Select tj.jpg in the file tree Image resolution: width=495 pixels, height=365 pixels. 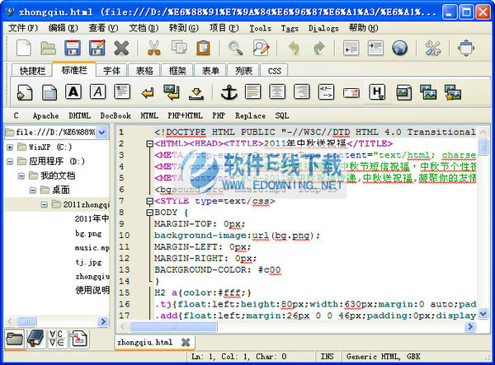pos(88,262)
